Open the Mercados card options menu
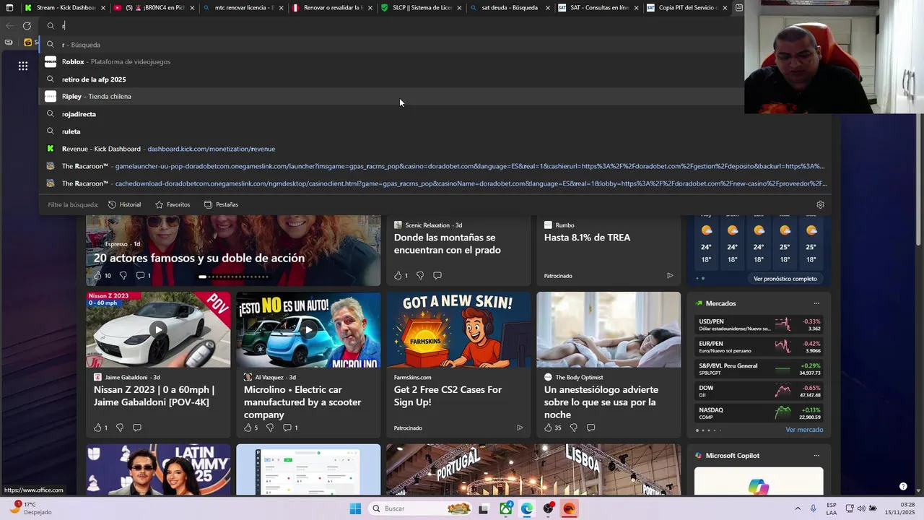Viewport: 924px width, 520px height. pyautogui.click(x=816, y=303)
